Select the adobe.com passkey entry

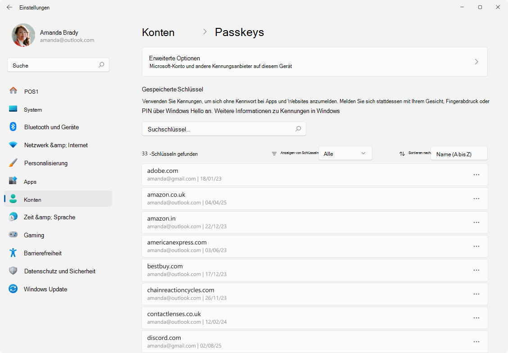coord(315,175)
